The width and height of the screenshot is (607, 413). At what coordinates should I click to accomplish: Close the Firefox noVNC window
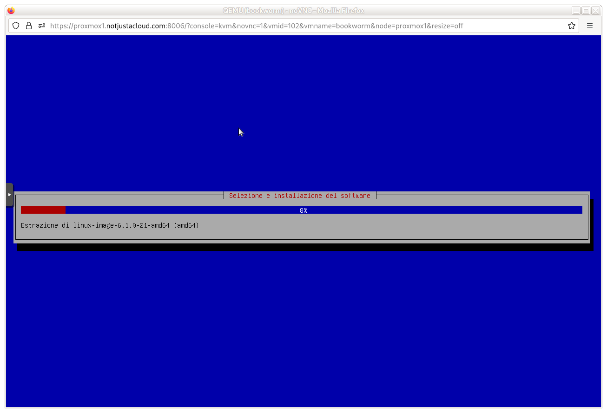pos(595,11)
